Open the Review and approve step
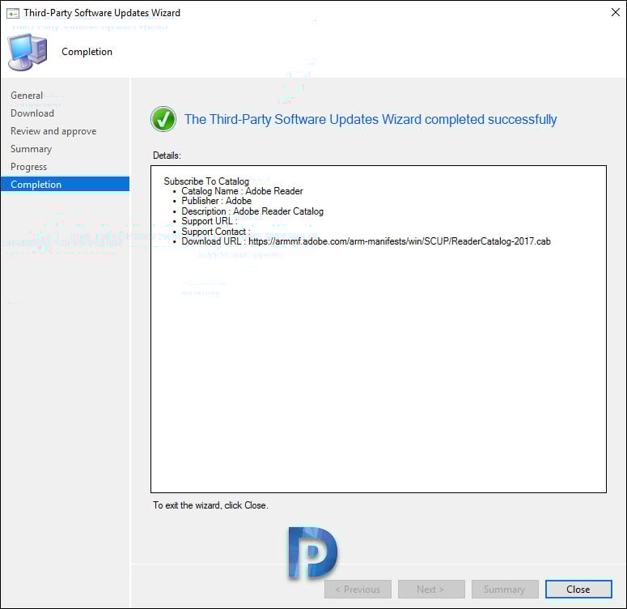Image resolution: width=627 pixels, height=609 pixels. point(53,131)
